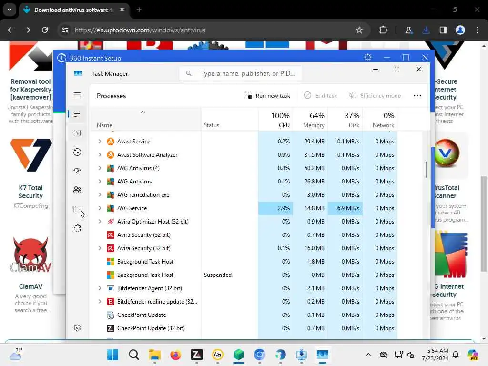Image resolution: width=488 pixels, height=366 pixels.
Task: Click the AVG Service process icon
Action: click(x=111, y=208)
